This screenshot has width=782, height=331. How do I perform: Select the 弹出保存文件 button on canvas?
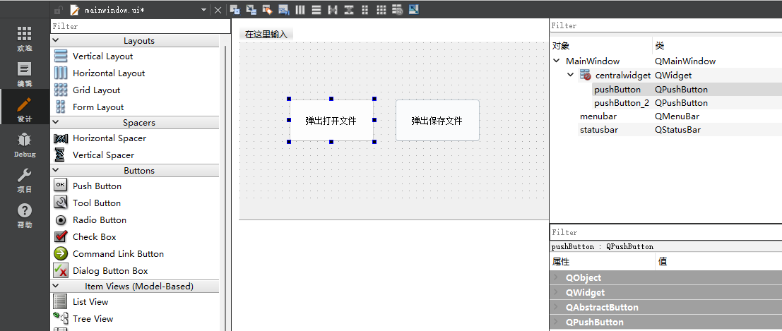437,120
